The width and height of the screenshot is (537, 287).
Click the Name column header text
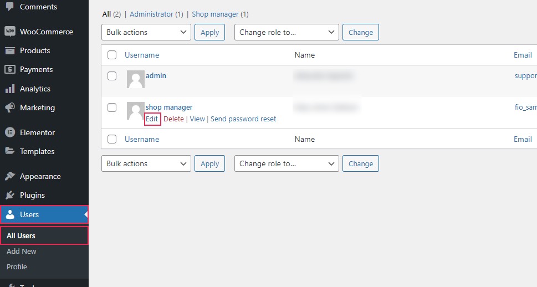coord(304,55)
